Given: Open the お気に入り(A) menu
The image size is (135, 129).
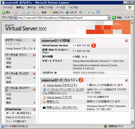Looking at the screenshot, I should point(46,7).
